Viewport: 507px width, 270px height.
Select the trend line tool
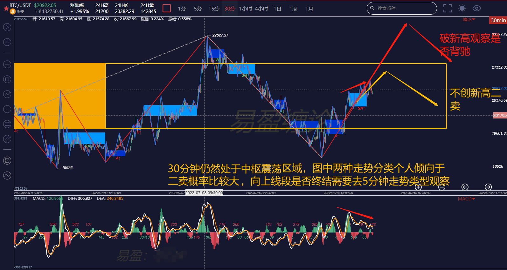(7, 94)
